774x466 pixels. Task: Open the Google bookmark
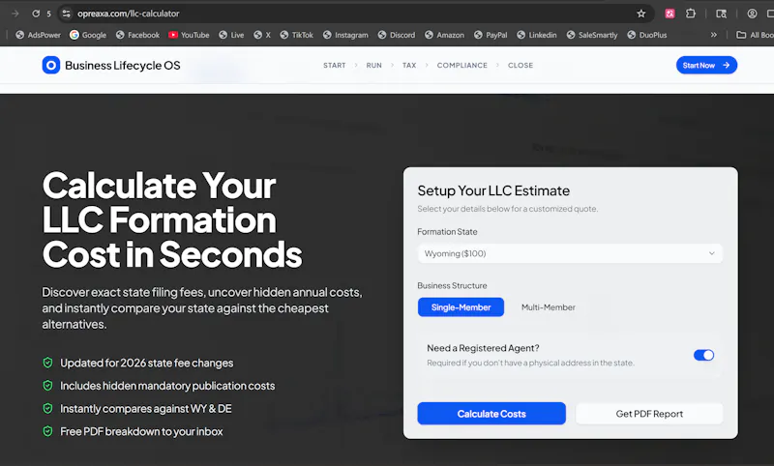88,35
